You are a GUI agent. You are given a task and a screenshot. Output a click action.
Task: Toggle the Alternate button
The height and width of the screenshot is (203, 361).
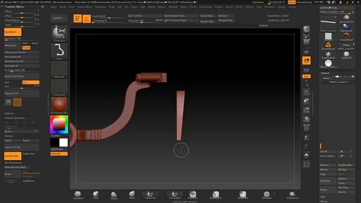coord(59,154)
